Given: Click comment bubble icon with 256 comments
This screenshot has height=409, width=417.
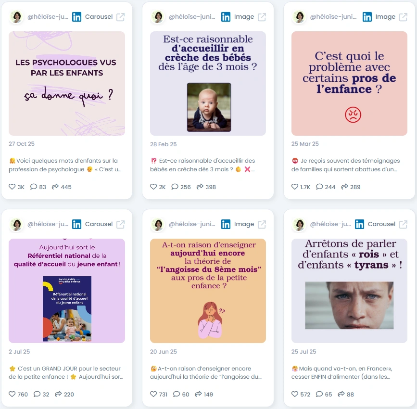Looking at the screenshot, I should coord(175,187).
